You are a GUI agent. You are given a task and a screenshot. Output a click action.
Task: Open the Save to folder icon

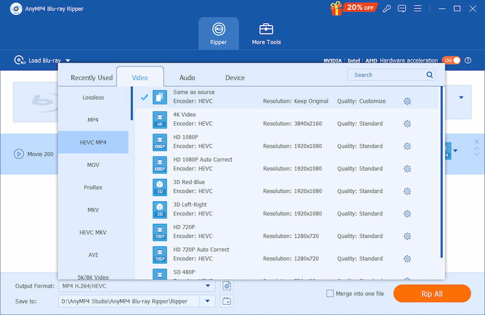227,301
